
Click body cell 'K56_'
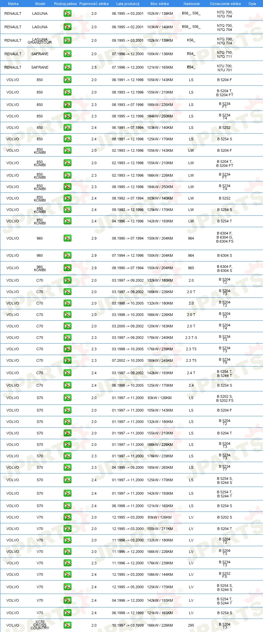coord(191,40)
